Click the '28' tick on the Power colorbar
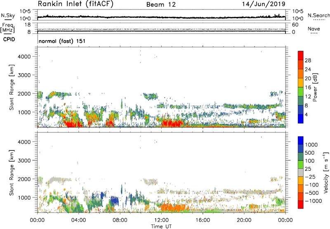 (308, 60)
